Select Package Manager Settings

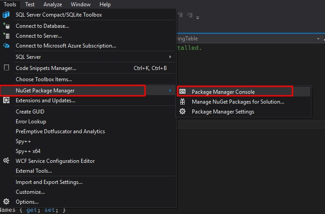point(243,112)
